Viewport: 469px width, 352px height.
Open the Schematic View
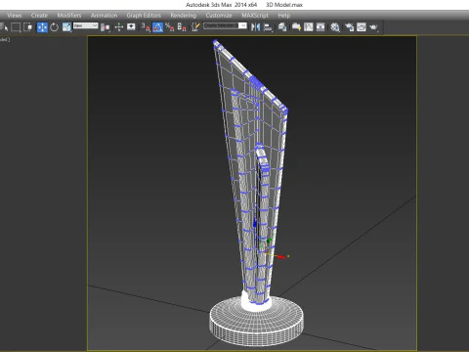click(320, 27)
